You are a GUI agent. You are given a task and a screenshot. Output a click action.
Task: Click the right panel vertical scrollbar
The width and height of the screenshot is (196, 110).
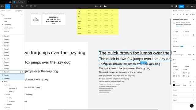(x=171, y=51)
